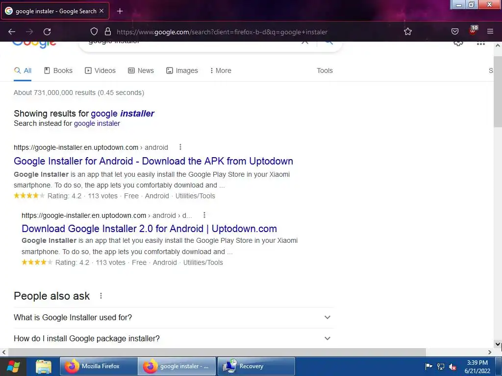Go back using the browser back arrow

pos(12,32)
